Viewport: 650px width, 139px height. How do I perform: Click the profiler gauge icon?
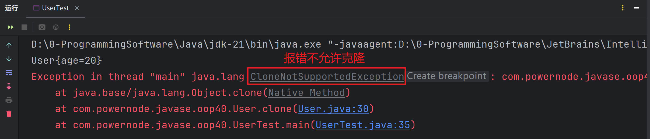pos(56,27)
